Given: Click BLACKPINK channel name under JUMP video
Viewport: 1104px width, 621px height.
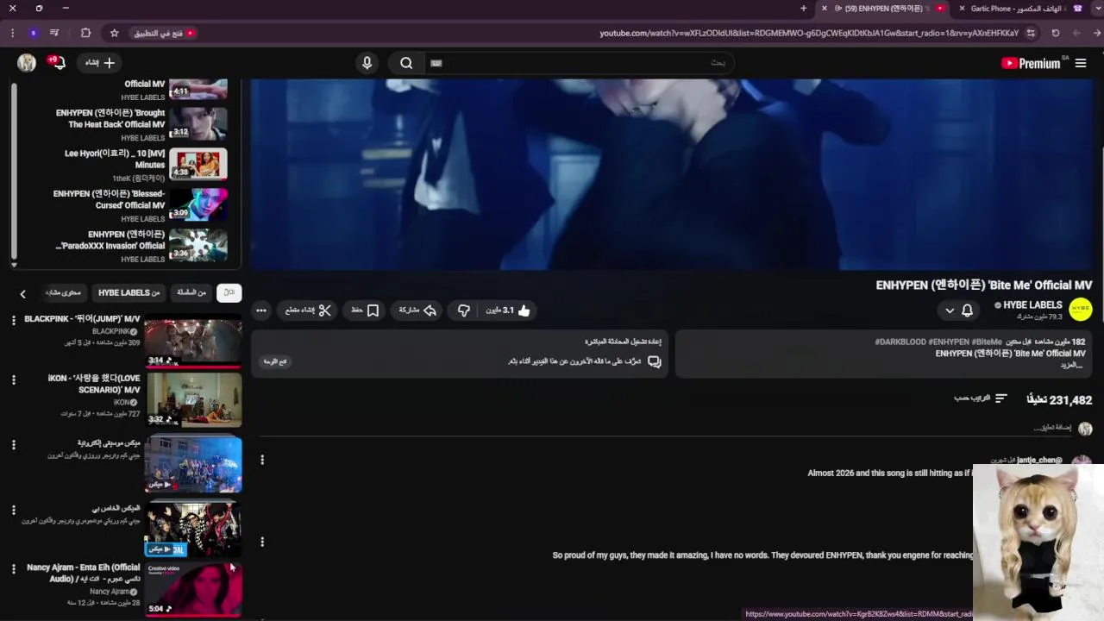Looking at the screenshot, I should pyautogui.click(x=111, y=331).
